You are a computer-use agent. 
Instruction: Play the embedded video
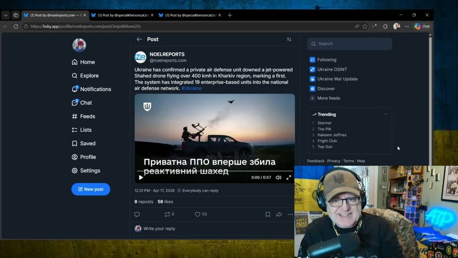141,177
